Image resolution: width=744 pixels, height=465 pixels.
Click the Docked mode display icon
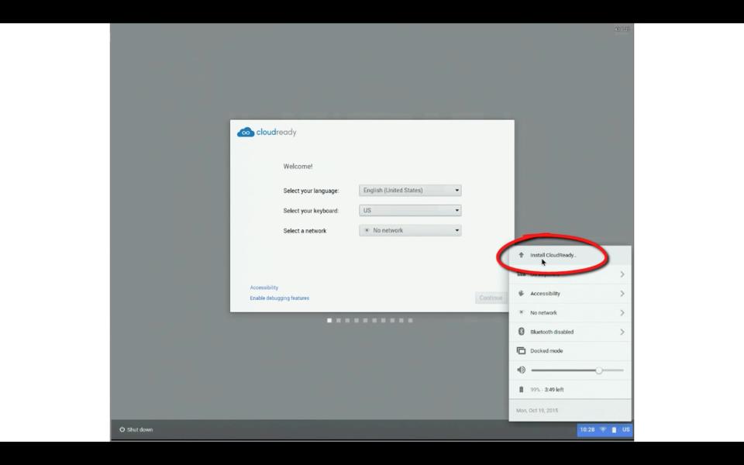pos(521,351)
